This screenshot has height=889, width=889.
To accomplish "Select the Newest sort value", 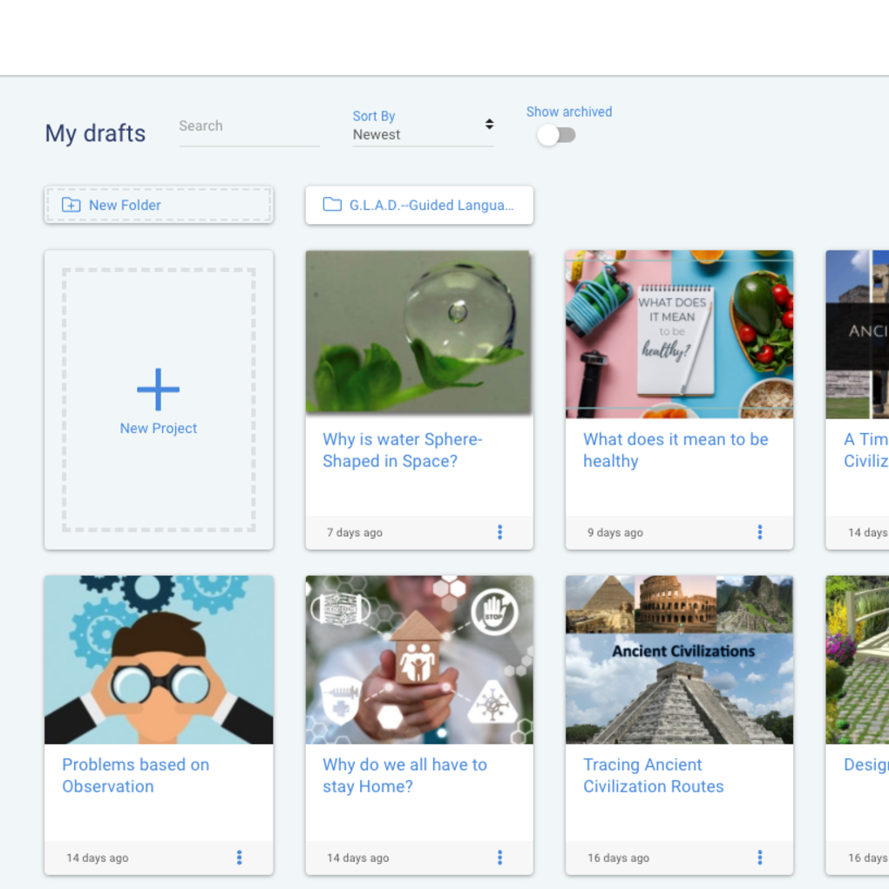I will tap(377, 135).
